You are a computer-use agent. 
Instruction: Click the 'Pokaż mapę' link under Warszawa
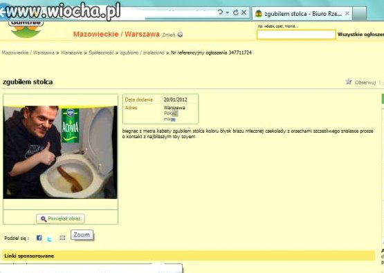click(x=171, y=116)
